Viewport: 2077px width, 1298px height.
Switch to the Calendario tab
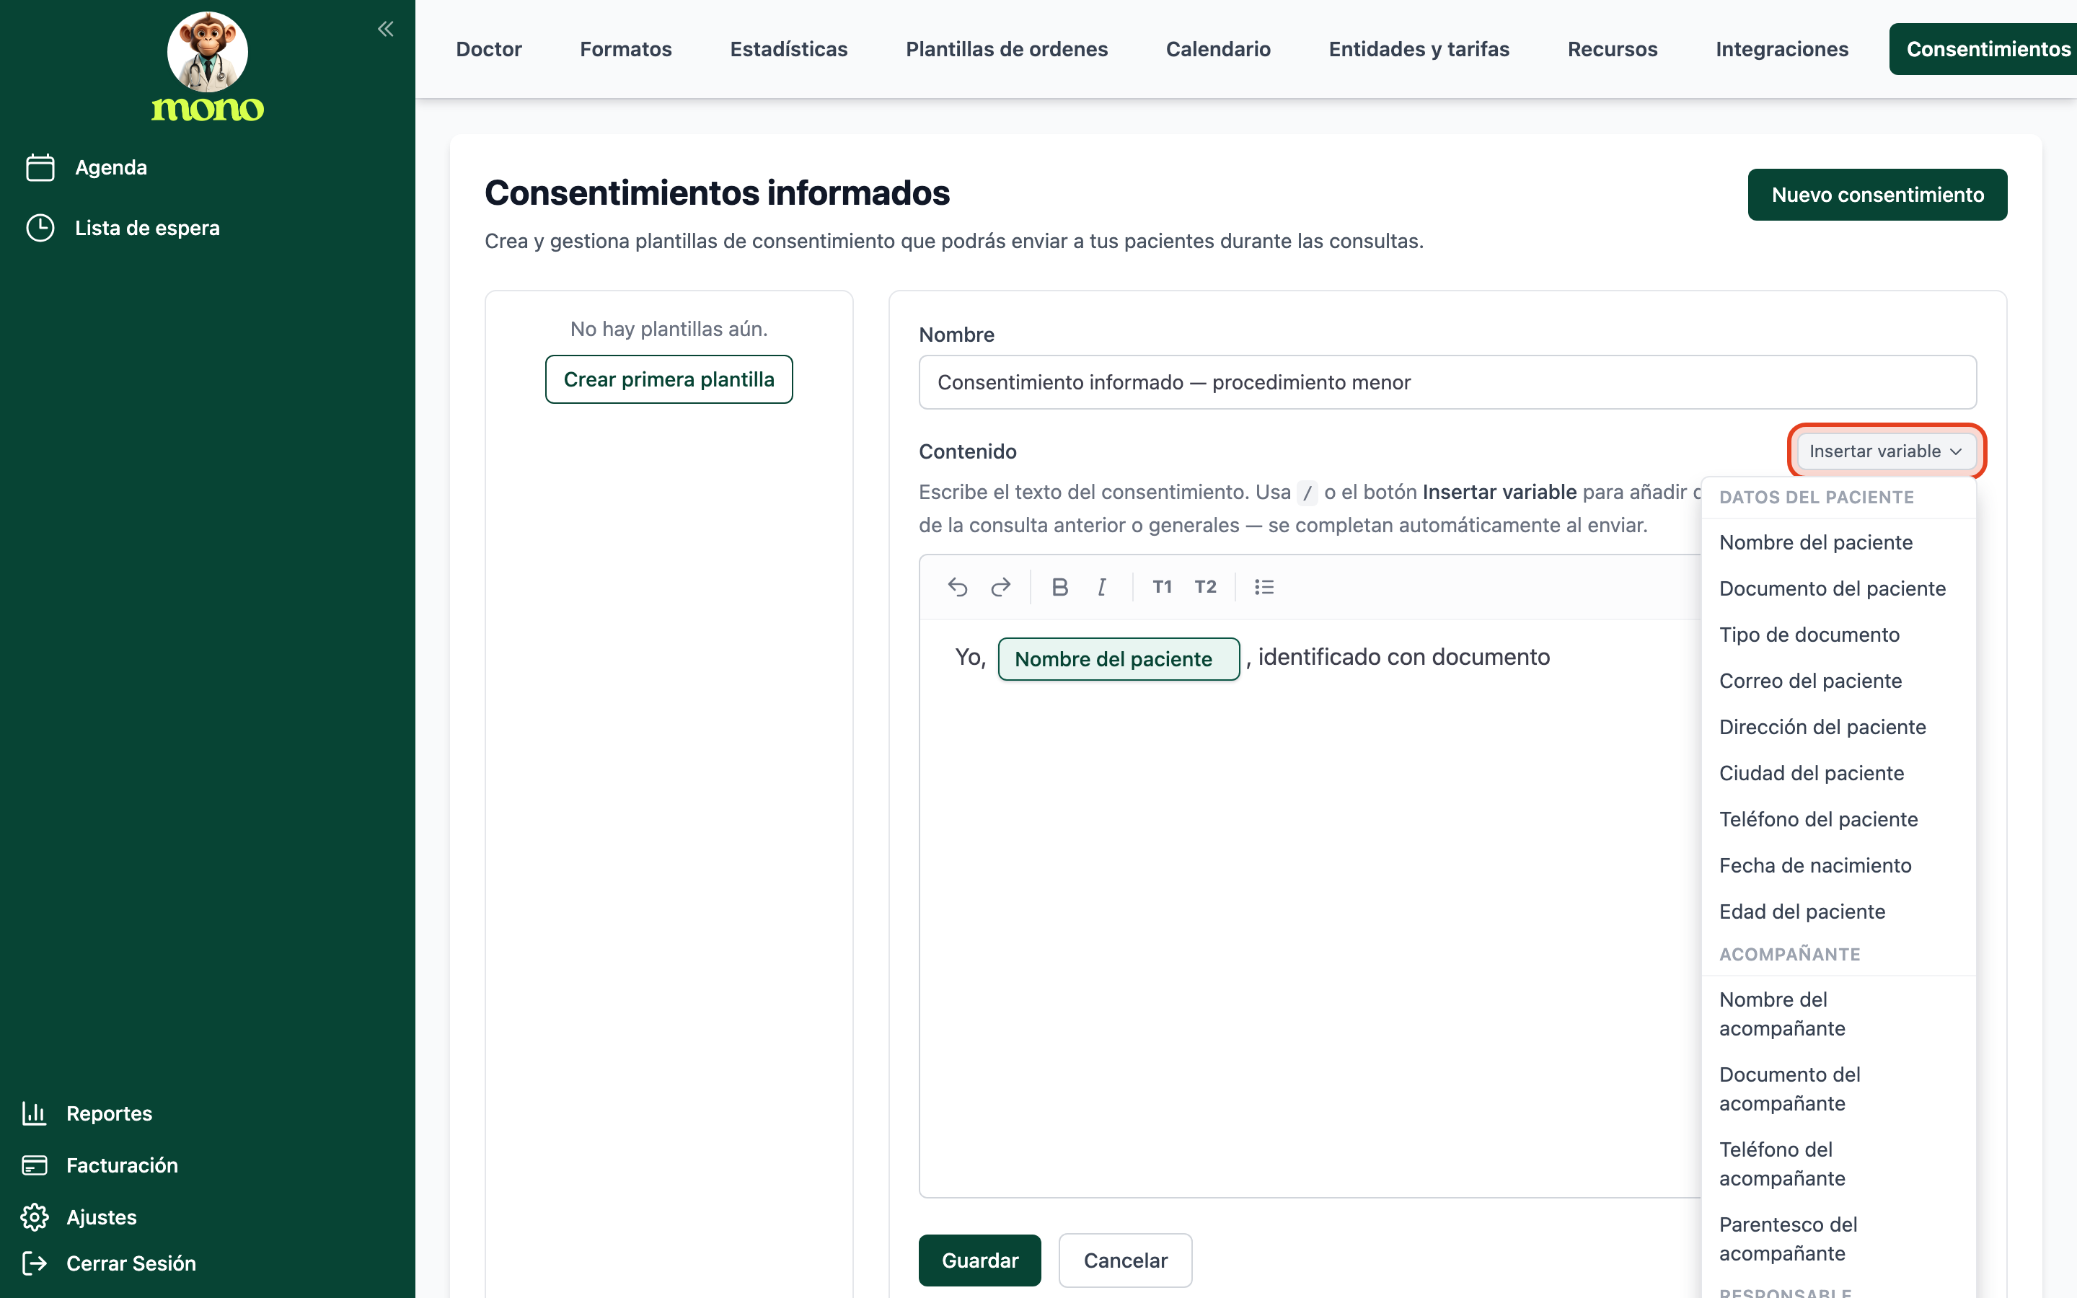tap(1218, 49)
